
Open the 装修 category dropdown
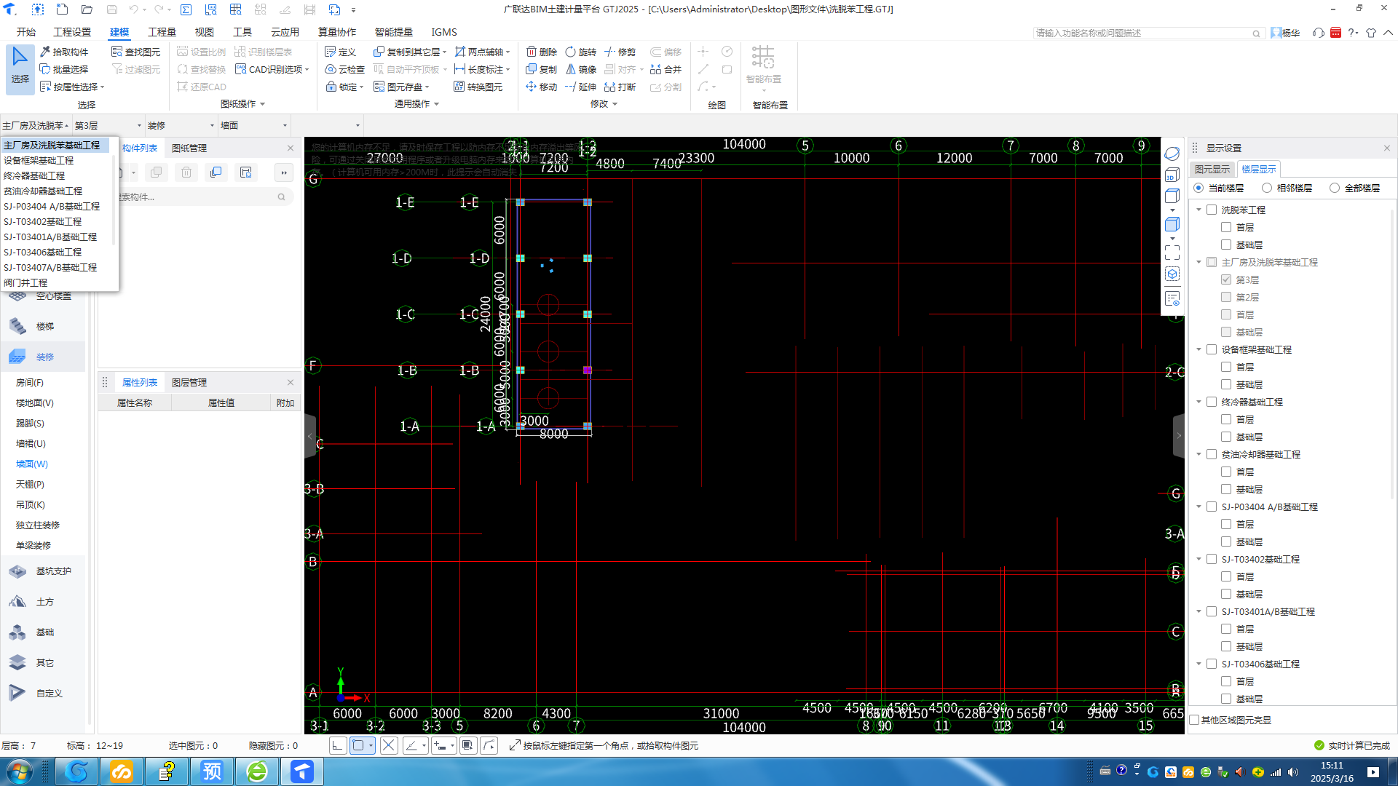[181, 125]
